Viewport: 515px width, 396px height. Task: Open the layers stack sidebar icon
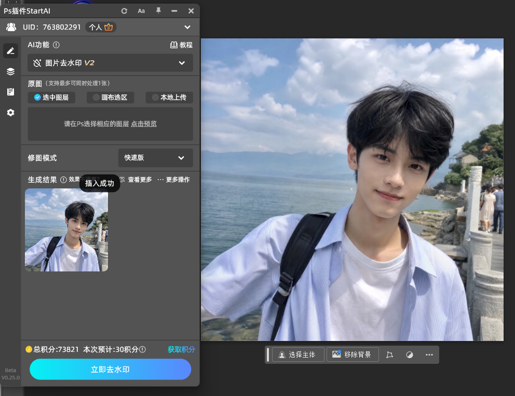[x=10, y=71]
